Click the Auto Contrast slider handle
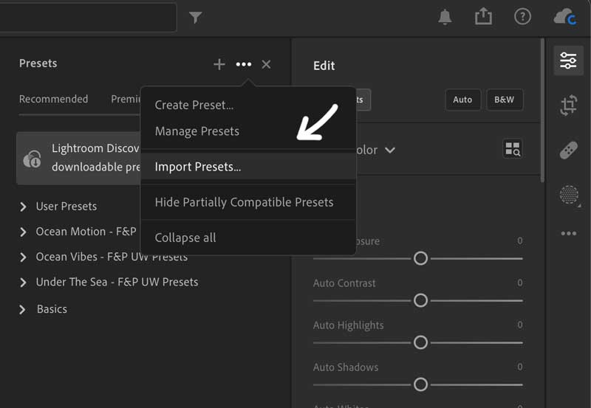591x408 pixels. [420, 300]
